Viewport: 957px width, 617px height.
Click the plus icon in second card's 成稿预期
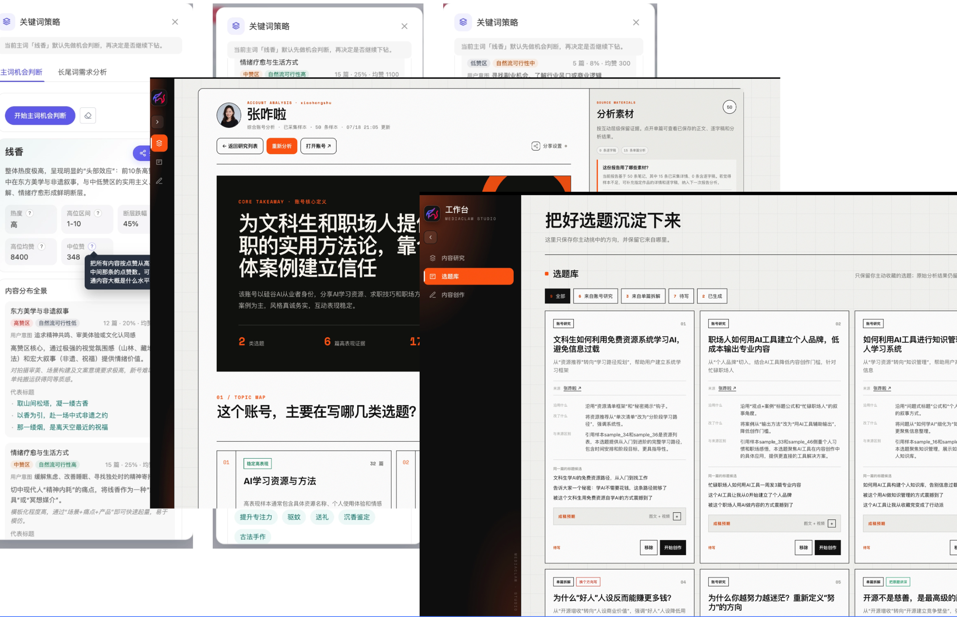point(832,523)
